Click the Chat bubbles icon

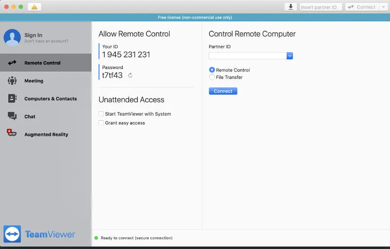pos(12,116)
